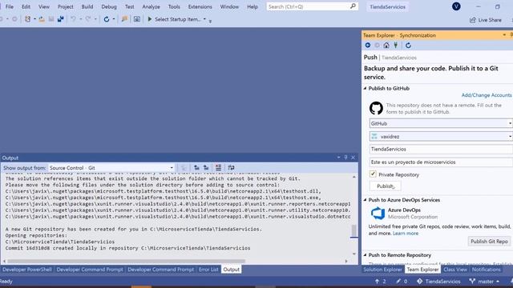Image resolution: width=513 pixels, height=288 pixels.
Task: Open the File menu
Action: click(x=10, y=6)
